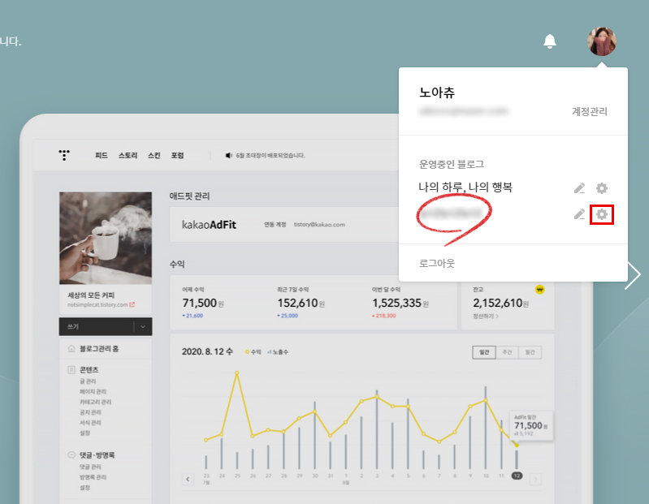Click the chart peak point on 25
Screen dimensions: 649x504
point(236,373)
